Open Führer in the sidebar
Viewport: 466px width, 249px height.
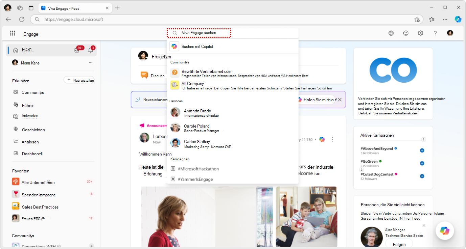pos(28,105)
